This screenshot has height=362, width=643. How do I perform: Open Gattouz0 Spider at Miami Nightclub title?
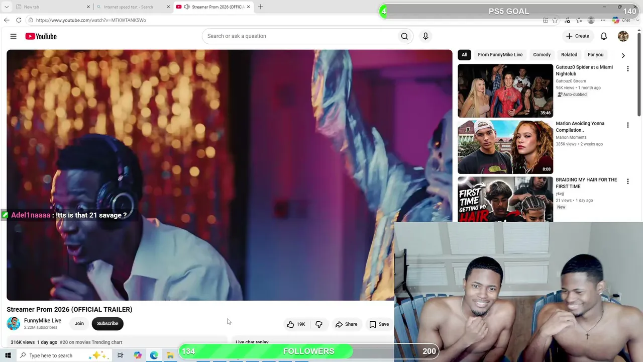coord(584,70)
